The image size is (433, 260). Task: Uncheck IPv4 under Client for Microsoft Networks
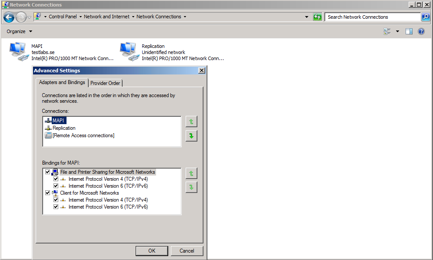click(56, 200)
